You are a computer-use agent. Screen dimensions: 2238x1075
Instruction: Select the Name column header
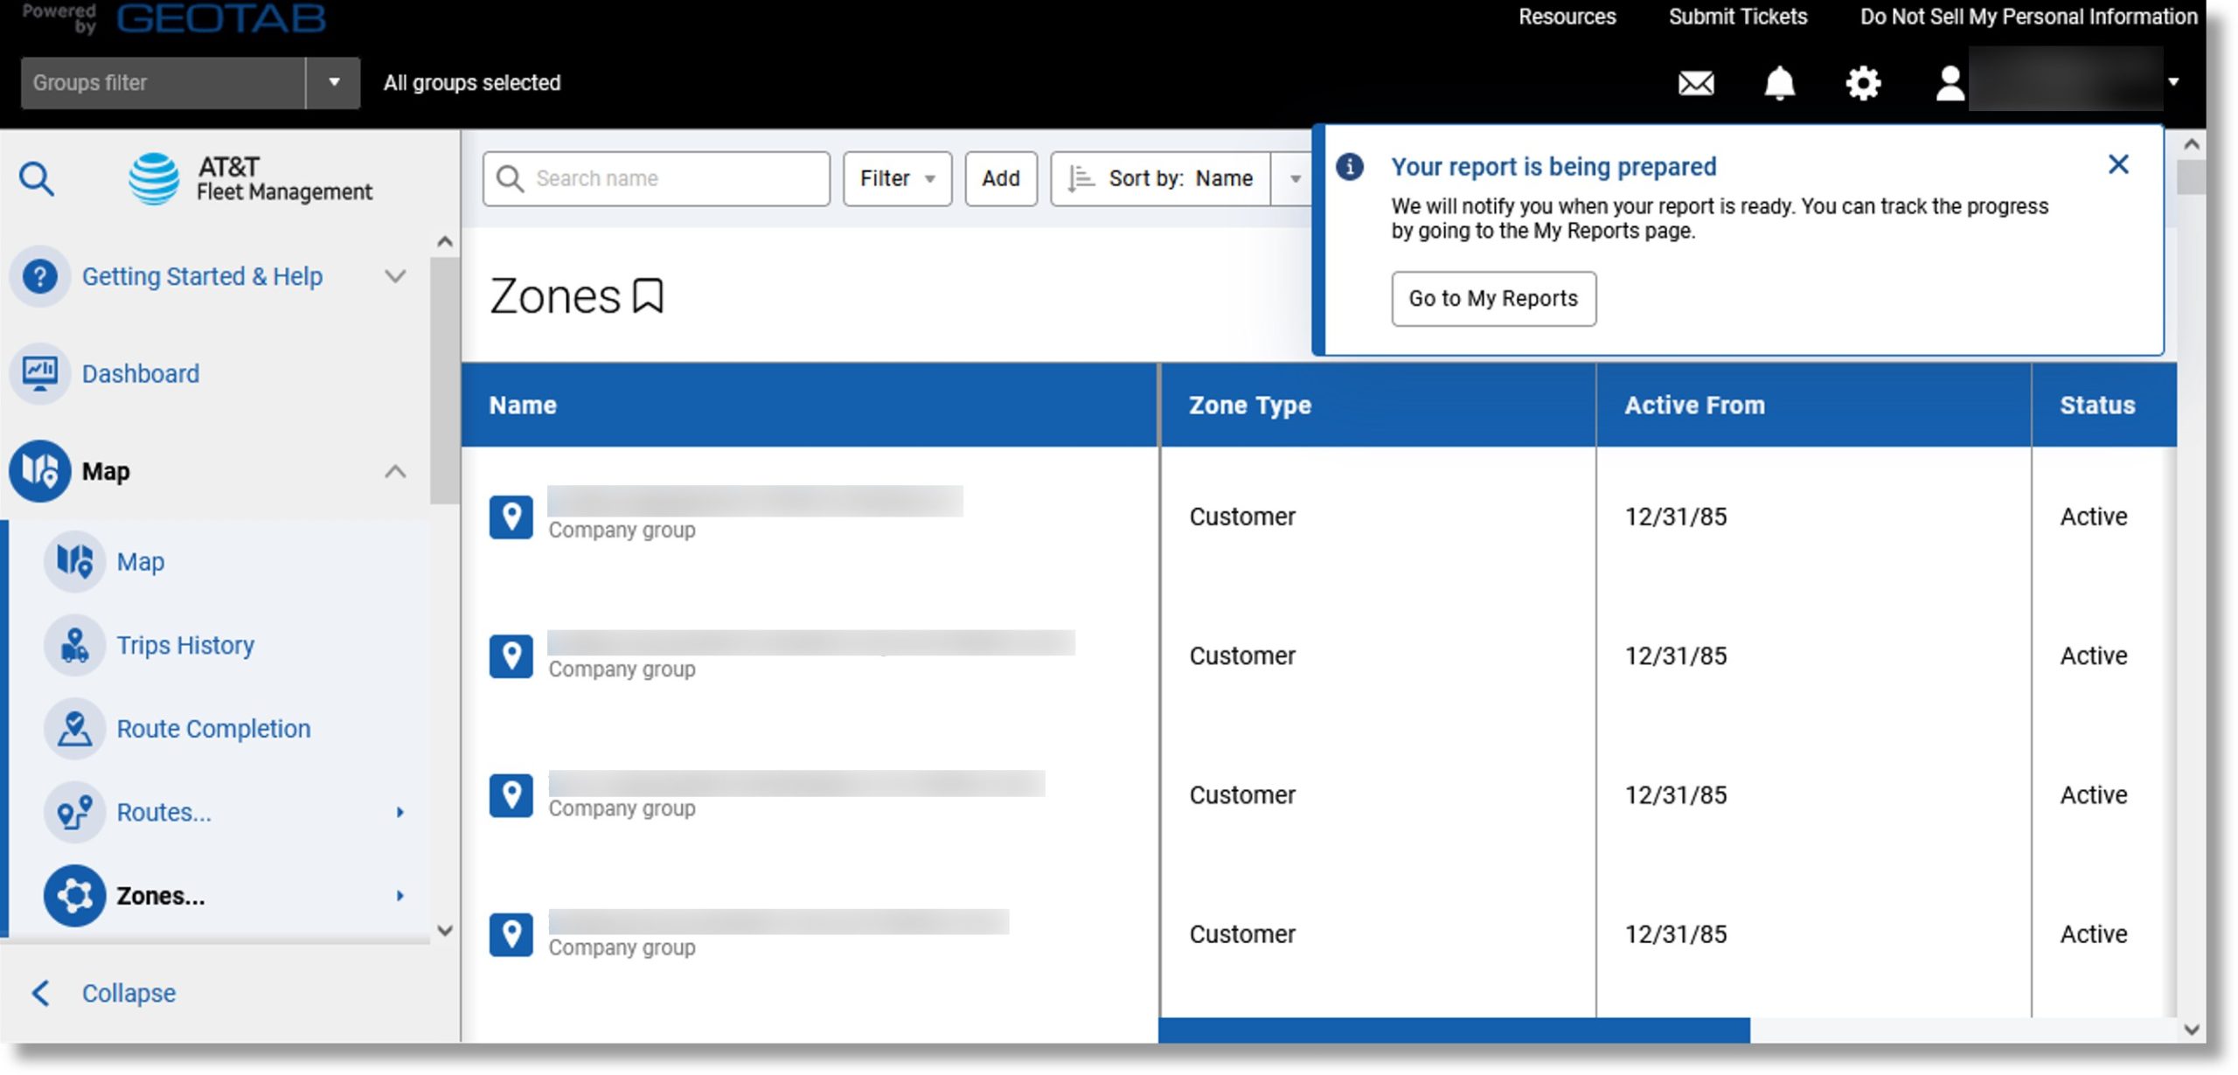(x=523, y=406)
